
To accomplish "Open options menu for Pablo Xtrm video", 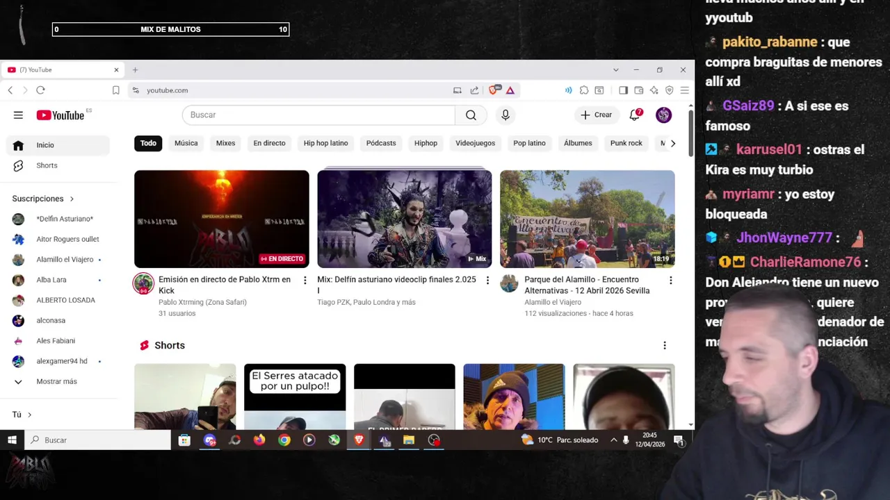I will point(305,281).
